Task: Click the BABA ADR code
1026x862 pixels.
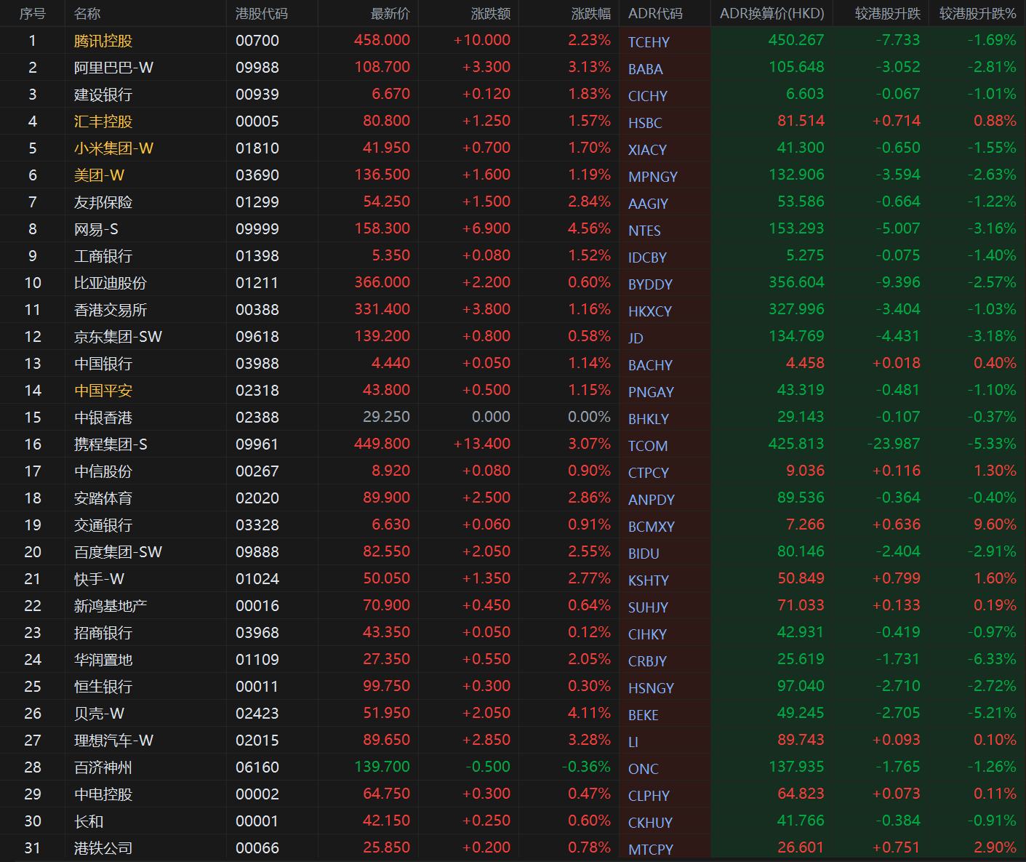Action: [645, 69]
